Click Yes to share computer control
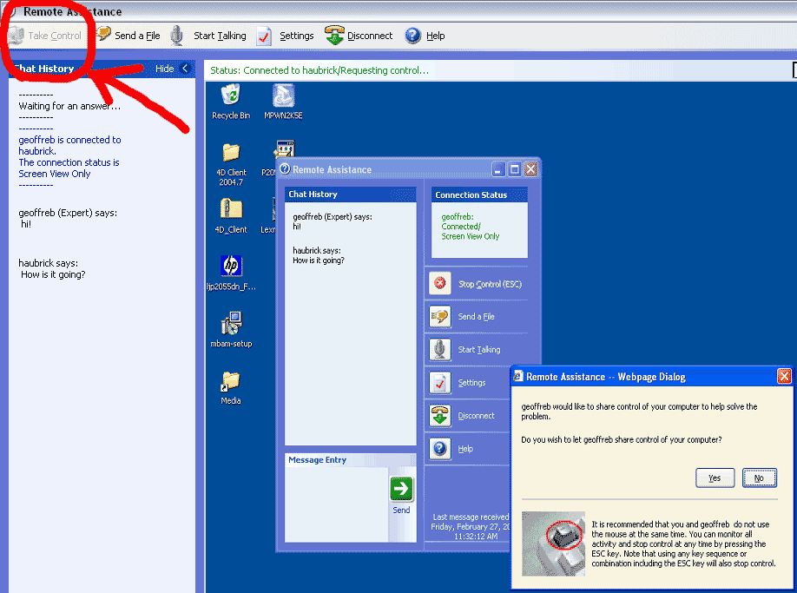Screen dimensions: 797x593 715,478
